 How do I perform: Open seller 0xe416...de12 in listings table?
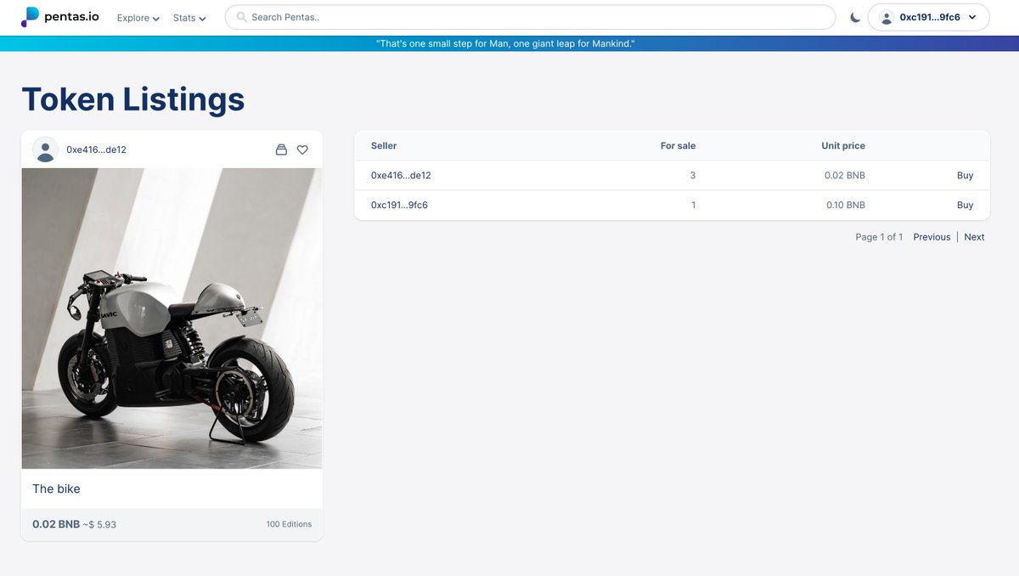pos(401,176)
